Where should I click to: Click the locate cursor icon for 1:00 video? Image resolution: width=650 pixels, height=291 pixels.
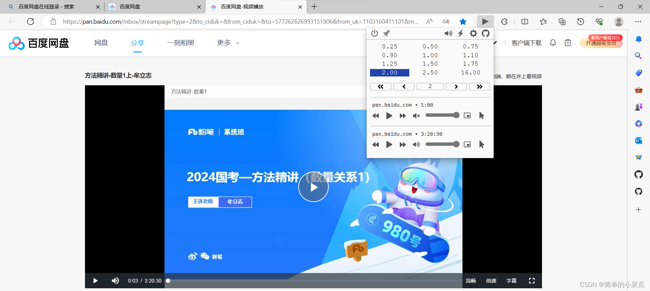point(481,116)
